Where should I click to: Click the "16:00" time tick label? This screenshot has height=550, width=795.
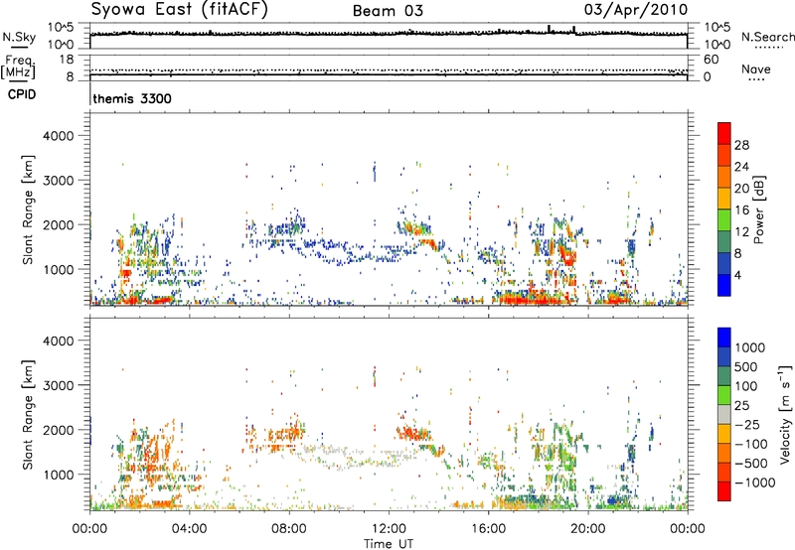pos(488,529)
